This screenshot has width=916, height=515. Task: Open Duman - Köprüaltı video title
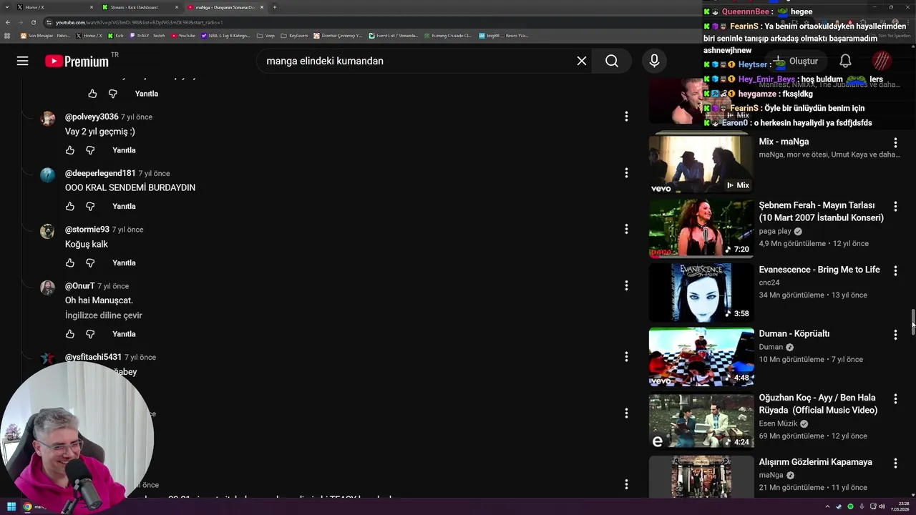[794, 333]
